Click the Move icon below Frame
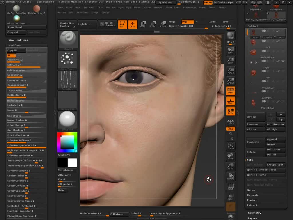Viewport: 293px width, 220px height. (231, 156)
